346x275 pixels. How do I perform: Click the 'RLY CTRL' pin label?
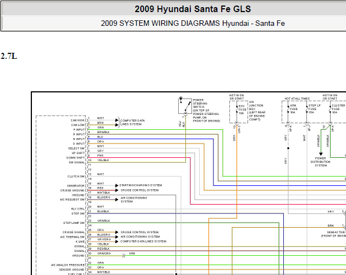click(78, 209)
